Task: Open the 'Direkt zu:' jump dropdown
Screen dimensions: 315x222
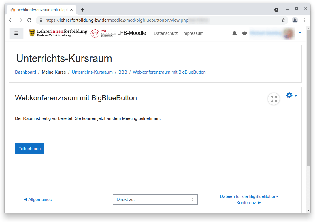Action: [x=155, y=200]
